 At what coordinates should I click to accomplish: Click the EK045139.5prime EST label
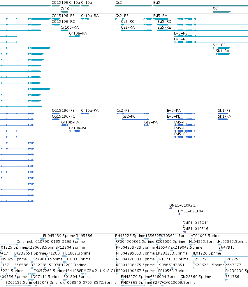pos(59,236)
